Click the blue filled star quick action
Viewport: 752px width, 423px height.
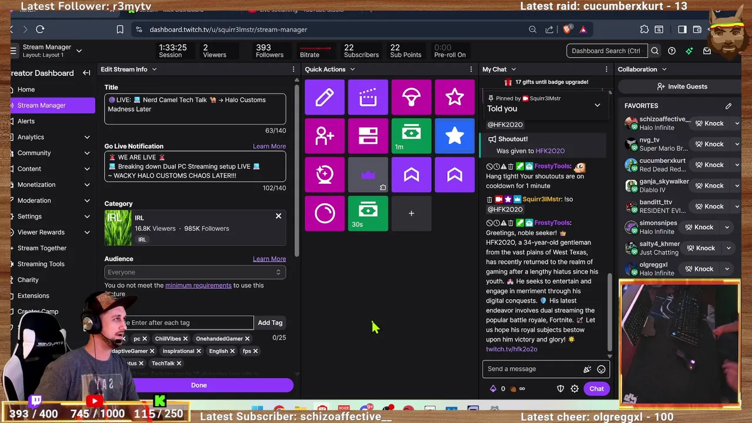click(x=455, y=136)
